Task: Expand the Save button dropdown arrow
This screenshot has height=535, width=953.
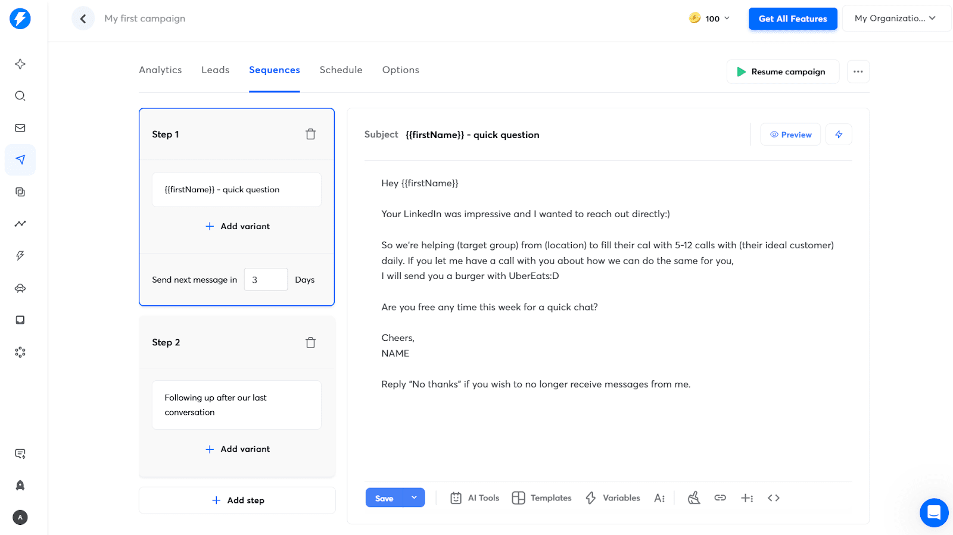Action: coord(414,498)
